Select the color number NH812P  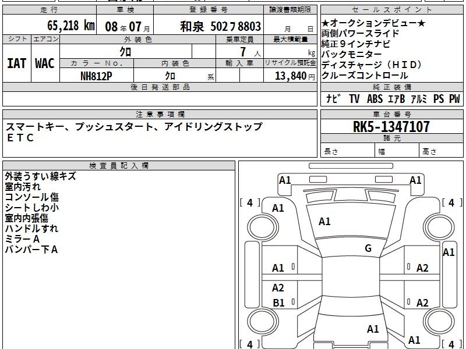(96, 76)
